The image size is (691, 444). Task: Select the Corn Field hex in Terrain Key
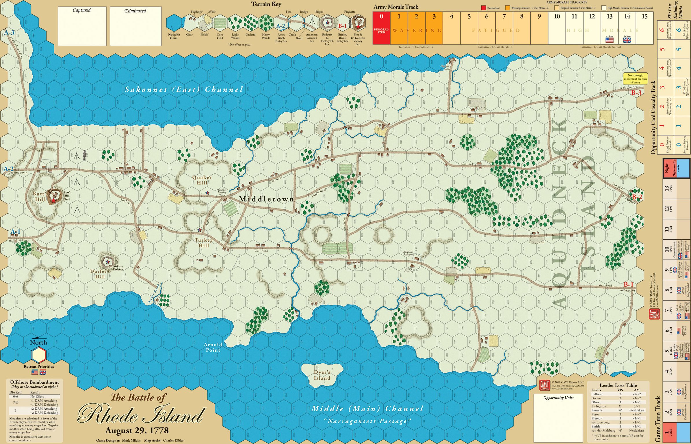pyautogui.click(x=220, y=23)
